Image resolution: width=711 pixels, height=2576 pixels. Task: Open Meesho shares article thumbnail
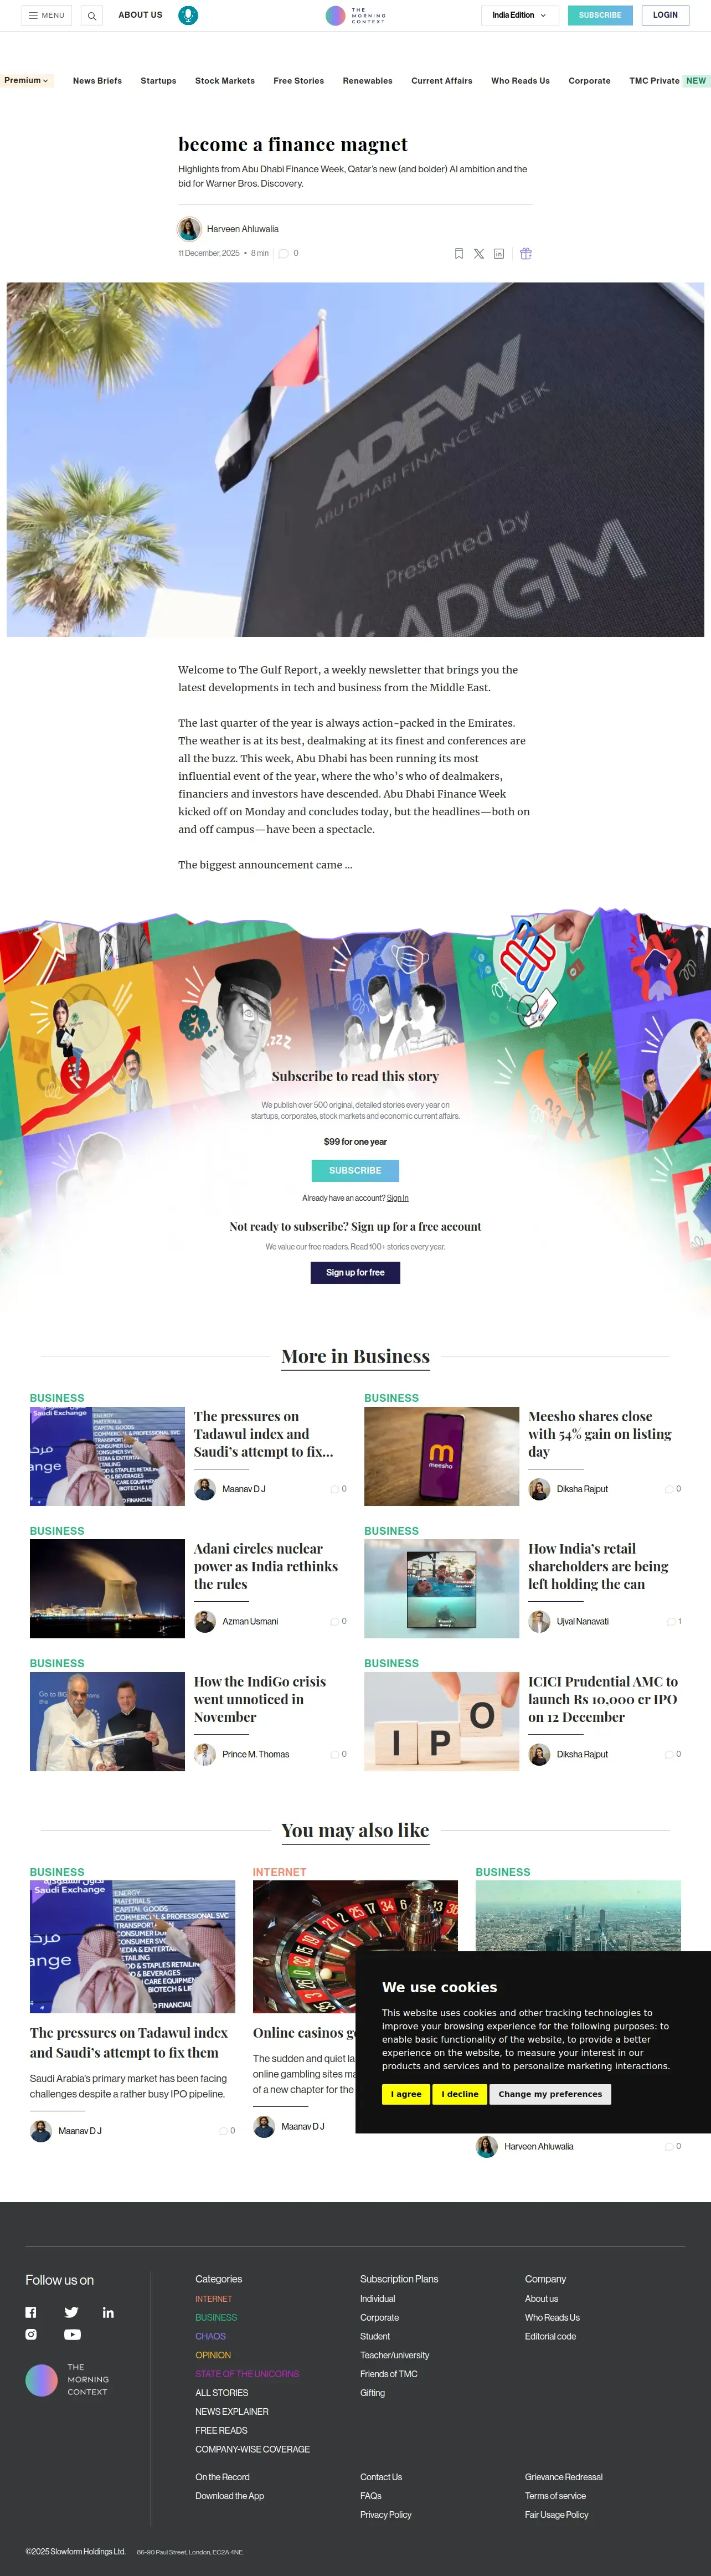coord(441,1456)
